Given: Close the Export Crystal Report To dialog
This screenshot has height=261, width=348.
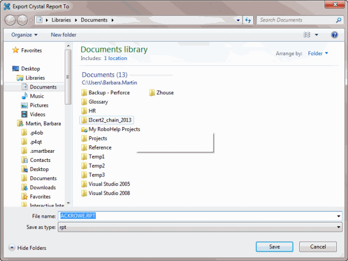Looking at the screenshot, I should tap(335, 4).
